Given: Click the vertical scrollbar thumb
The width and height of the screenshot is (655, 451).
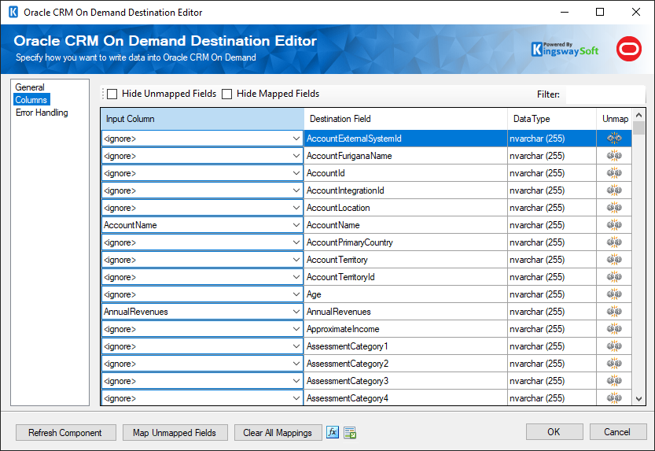Looking at the screenshot, I should (x=638, y=128).
